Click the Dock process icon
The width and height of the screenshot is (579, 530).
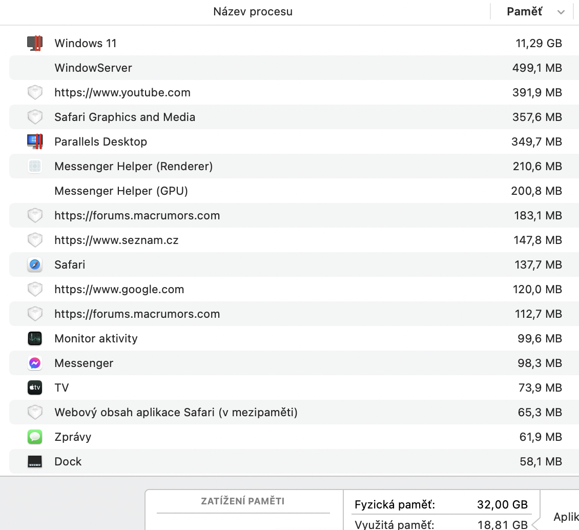(x=35, y=461)
